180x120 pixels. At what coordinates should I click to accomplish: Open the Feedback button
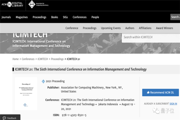pos(10,117)
